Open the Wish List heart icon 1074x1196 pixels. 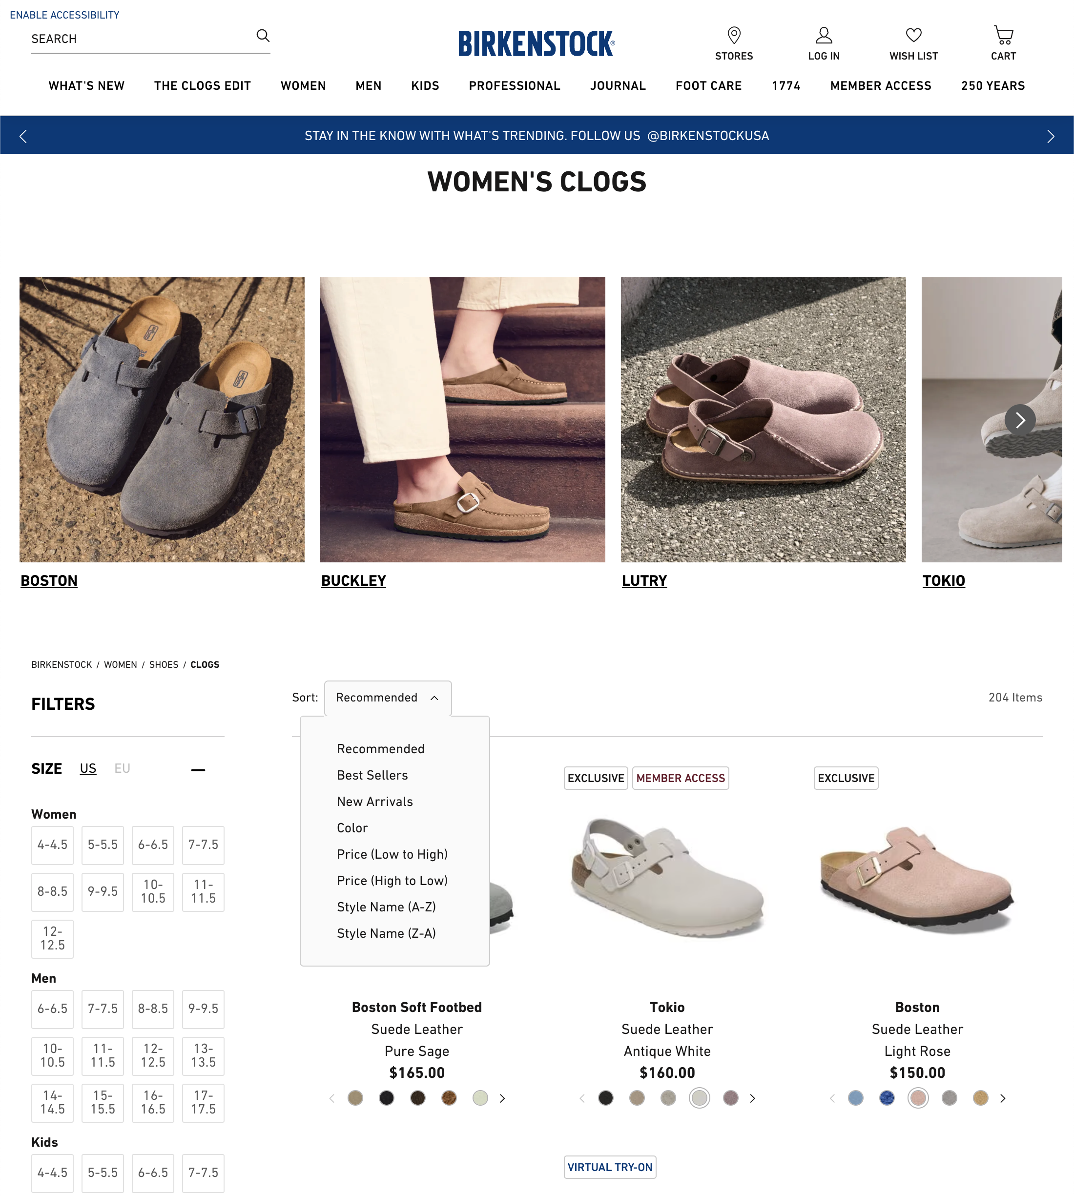913,36
